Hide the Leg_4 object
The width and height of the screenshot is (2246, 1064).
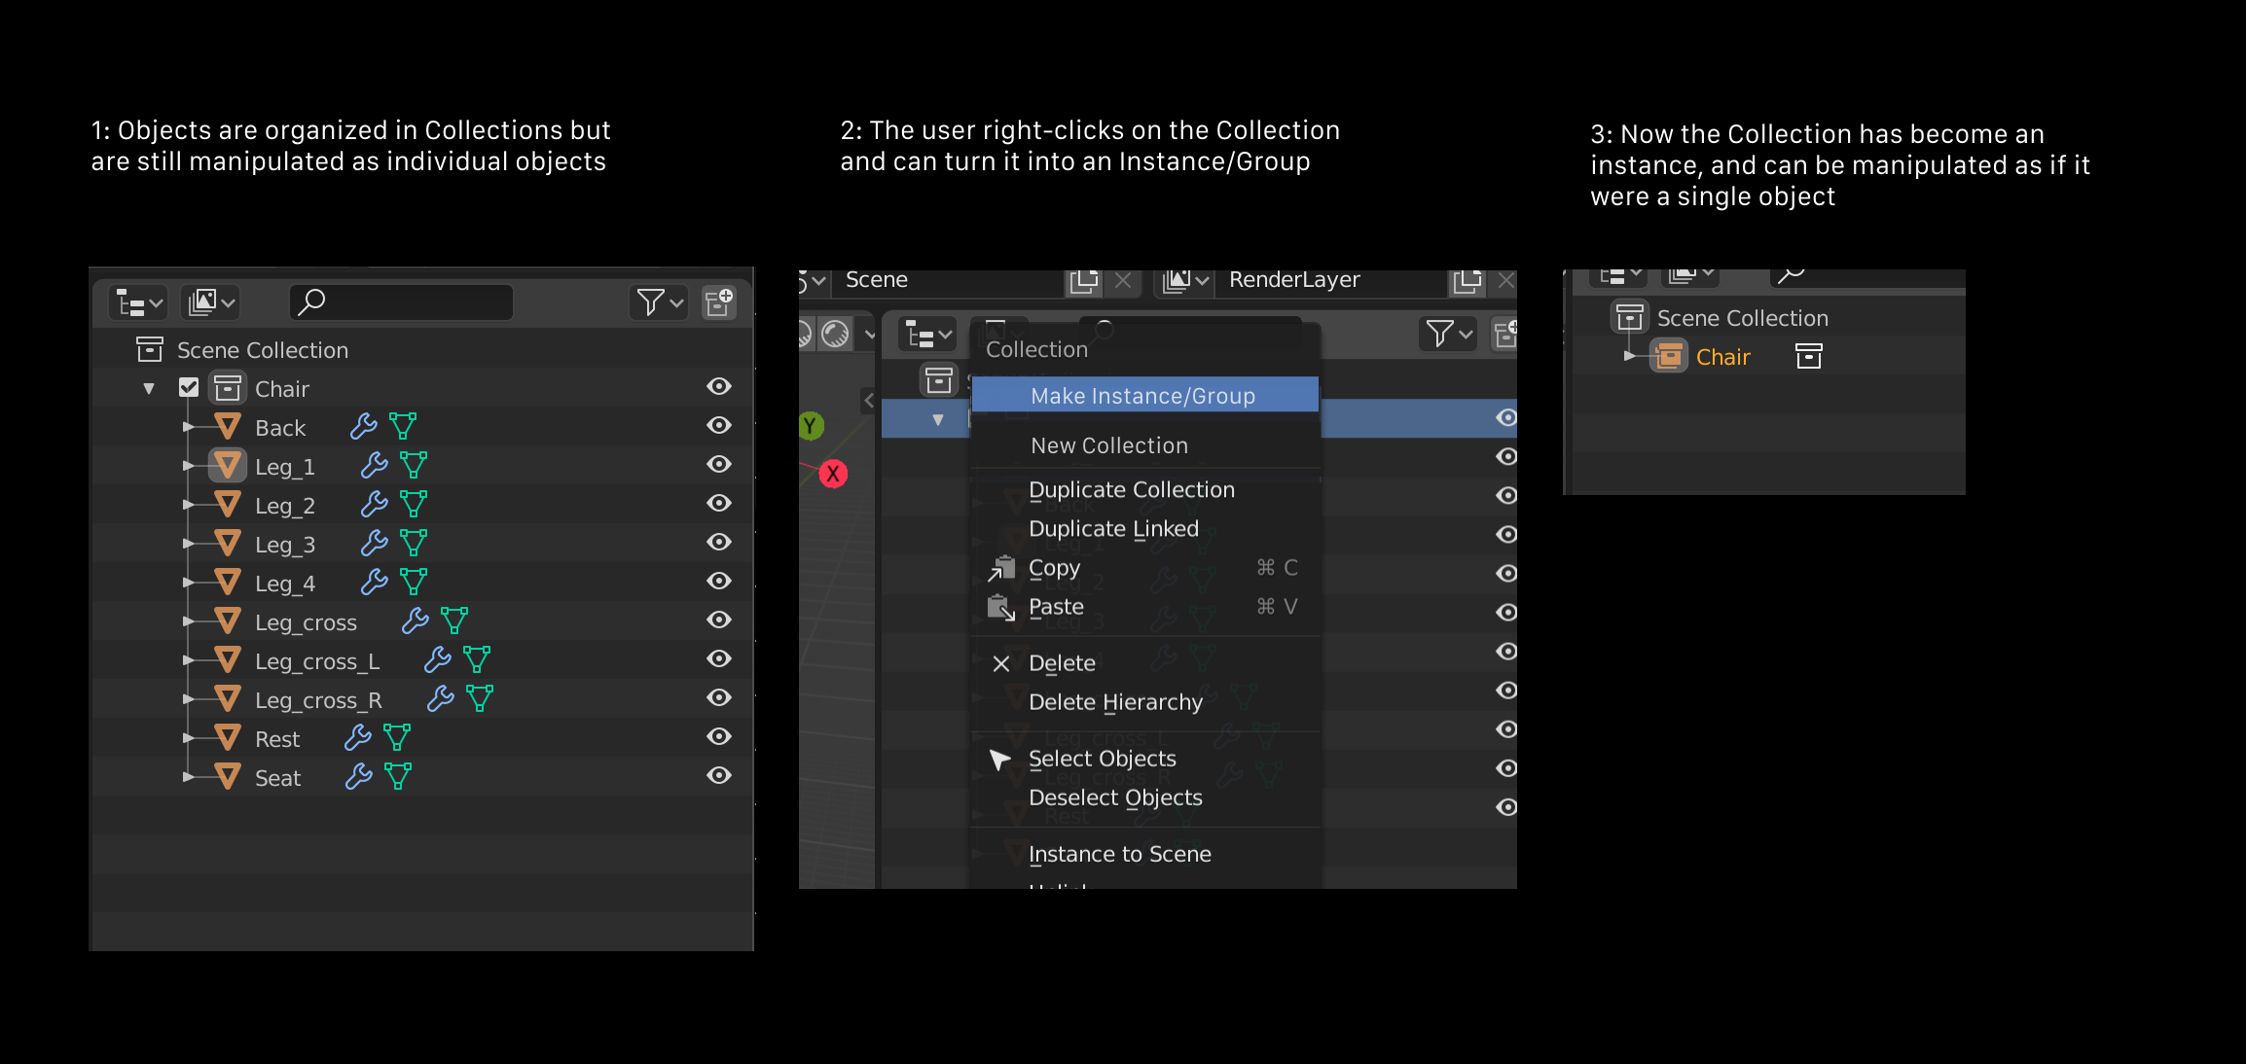pyautogui.click(x=719, y=581)
